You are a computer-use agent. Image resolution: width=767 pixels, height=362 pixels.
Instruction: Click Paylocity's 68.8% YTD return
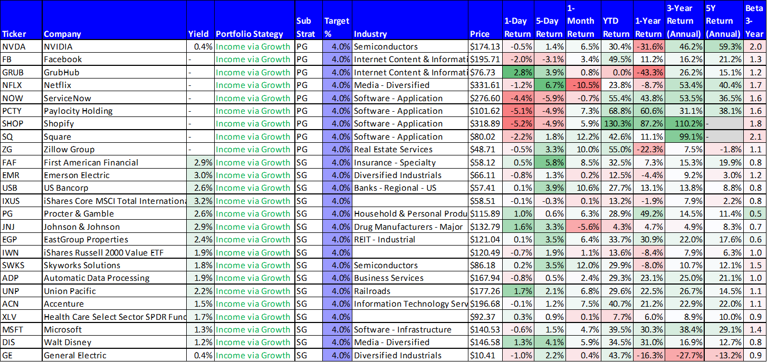[x=617, y=111]
